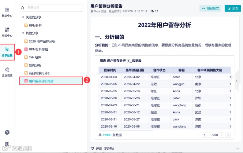
Task: Click the page number input box
Action: pos(206,135)
